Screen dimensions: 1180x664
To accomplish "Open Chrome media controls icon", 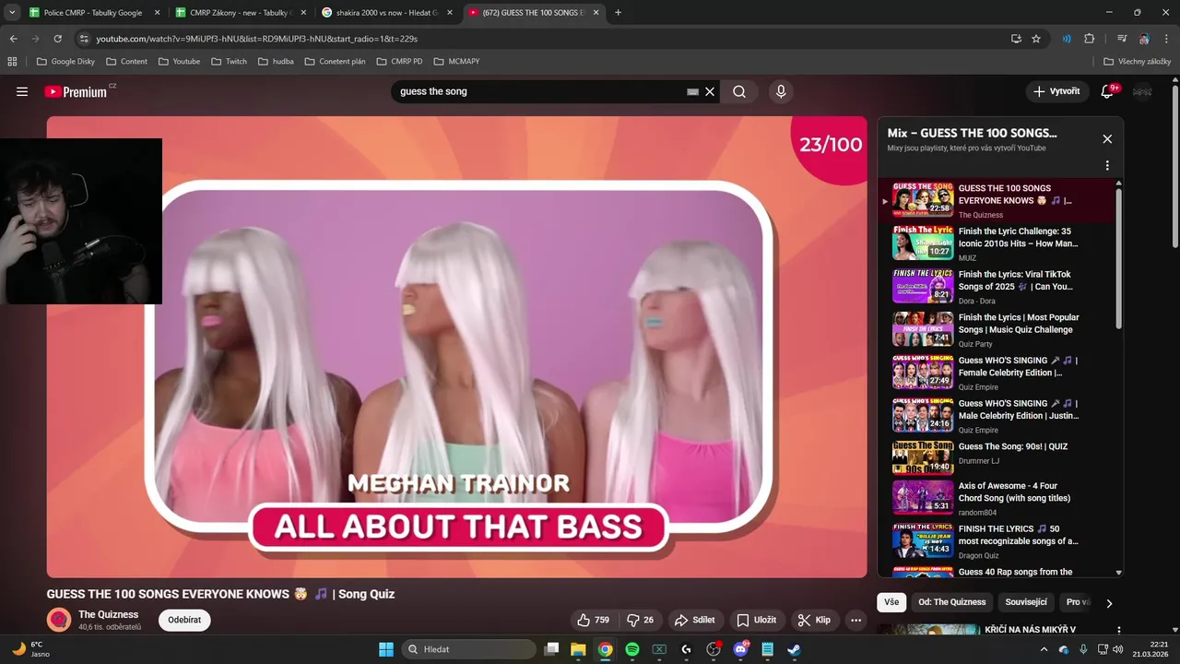I will (x=1122, y=39).
